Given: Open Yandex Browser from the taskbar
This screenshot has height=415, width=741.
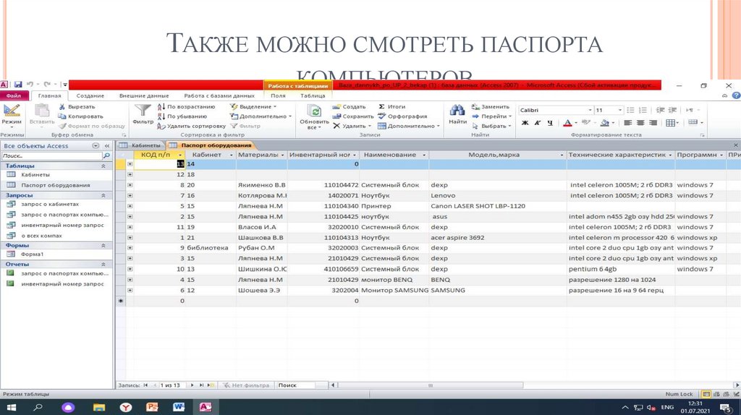Looking at the screenshot, I should pyautogui.click(x=125, y=408).
